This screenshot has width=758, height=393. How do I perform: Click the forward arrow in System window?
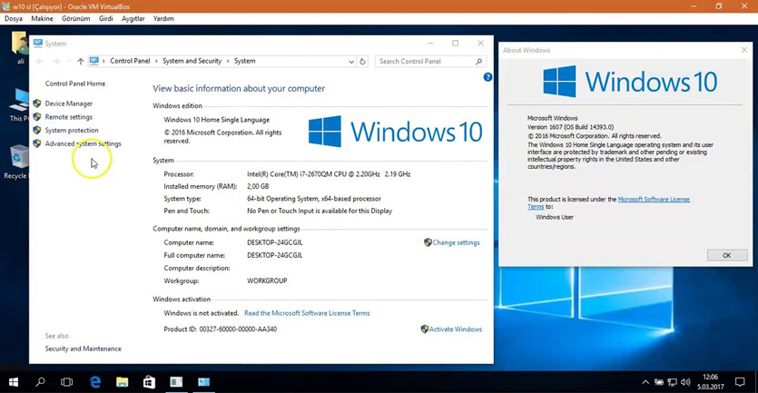point(56,62)
